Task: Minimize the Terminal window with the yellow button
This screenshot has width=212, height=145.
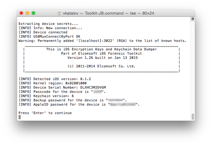Action: point(27,13)
